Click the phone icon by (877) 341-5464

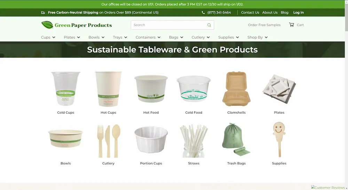203,13
